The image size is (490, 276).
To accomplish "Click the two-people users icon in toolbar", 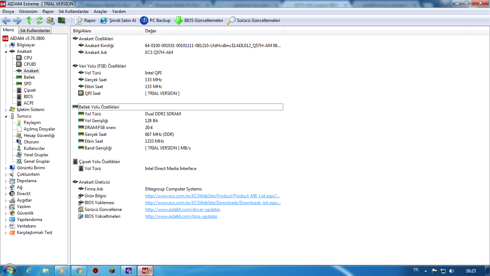I will click(x=50, y=20).
